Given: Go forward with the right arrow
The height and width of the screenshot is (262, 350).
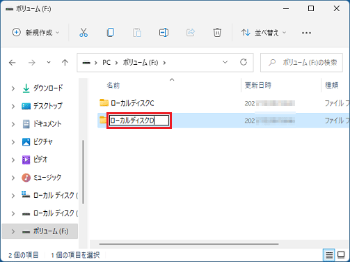Looking at the screenshot, I should pos(31,63).
